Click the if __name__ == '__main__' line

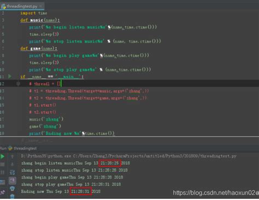[52, 77]
